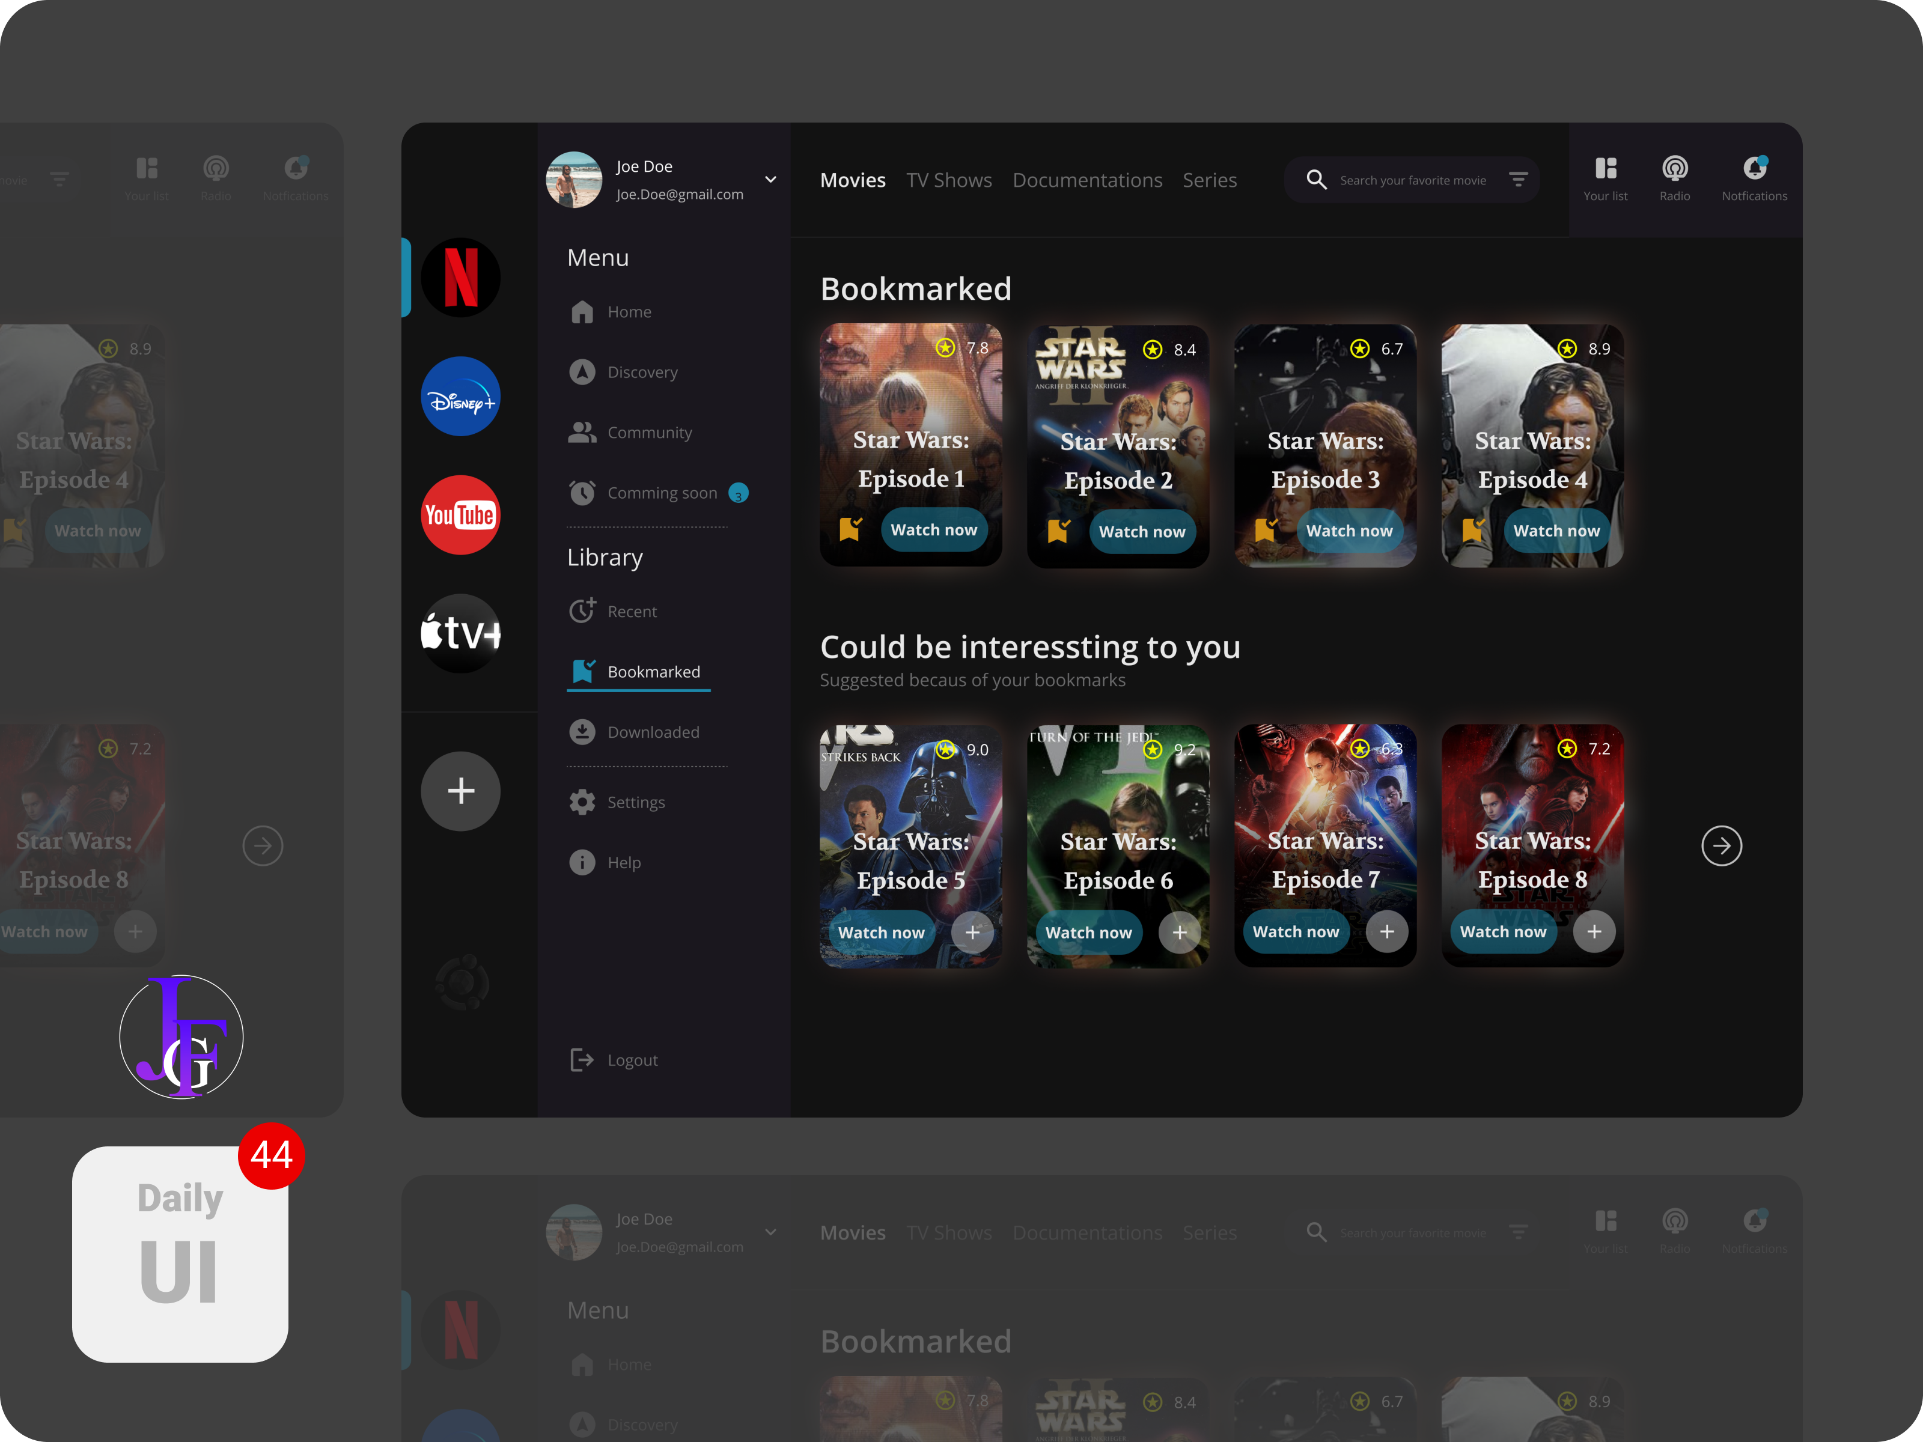The height and width of the screenshot is (1442, 1923).
Task: Expand the Joe Doe account dropdown
Action: pos(770,180)
